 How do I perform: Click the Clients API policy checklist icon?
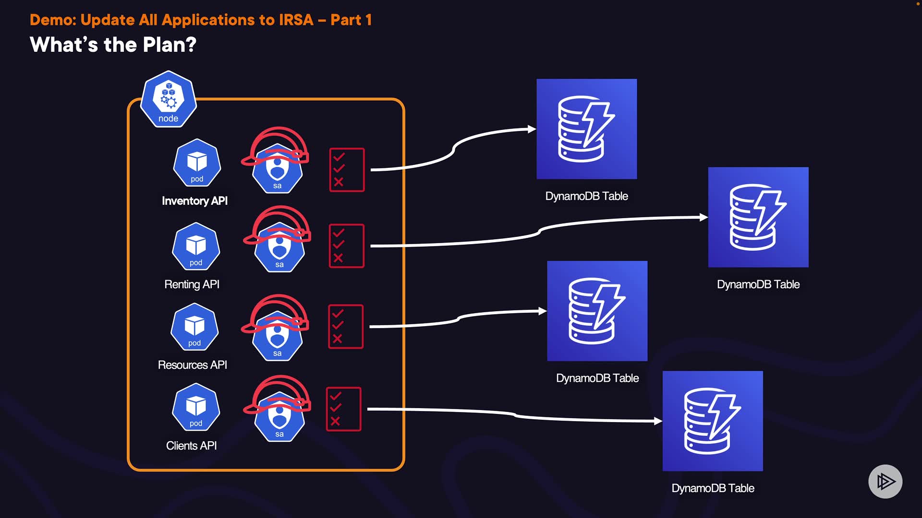(x=343, y=409)
